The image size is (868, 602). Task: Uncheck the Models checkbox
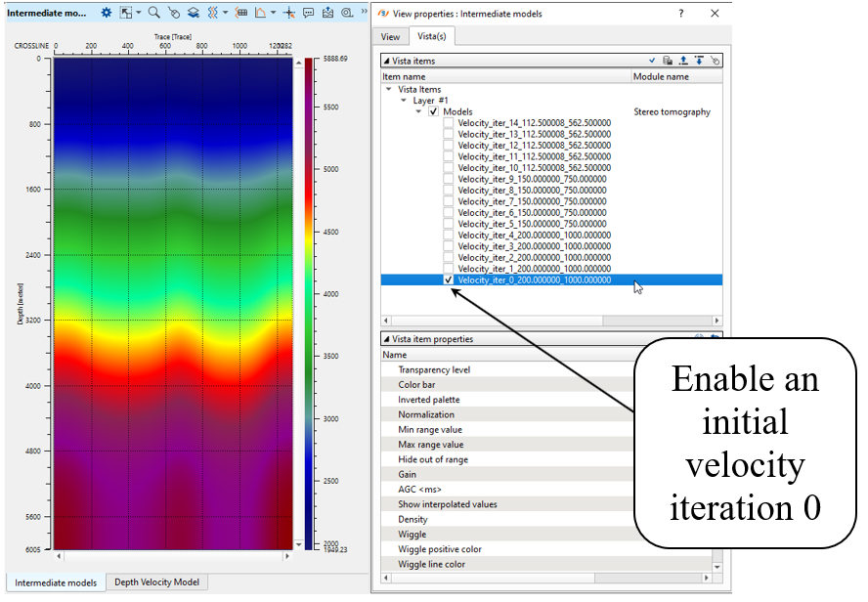point(433,112)
